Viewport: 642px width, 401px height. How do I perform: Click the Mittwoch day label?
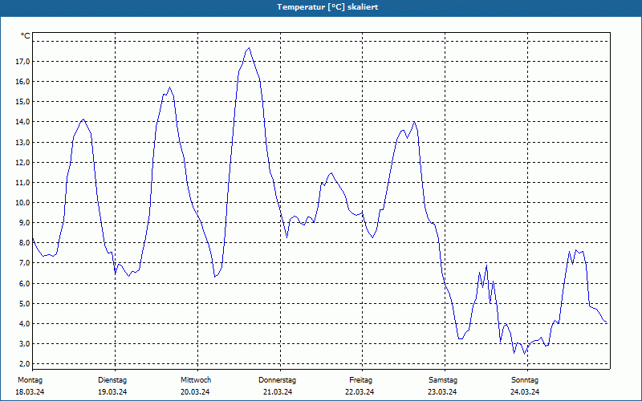[196, 380]
